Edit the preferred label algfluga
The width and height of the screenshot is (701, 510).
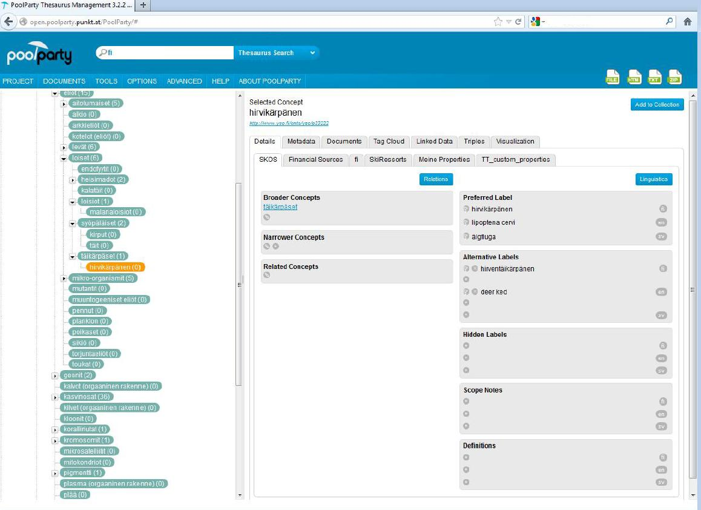(466, 236)
